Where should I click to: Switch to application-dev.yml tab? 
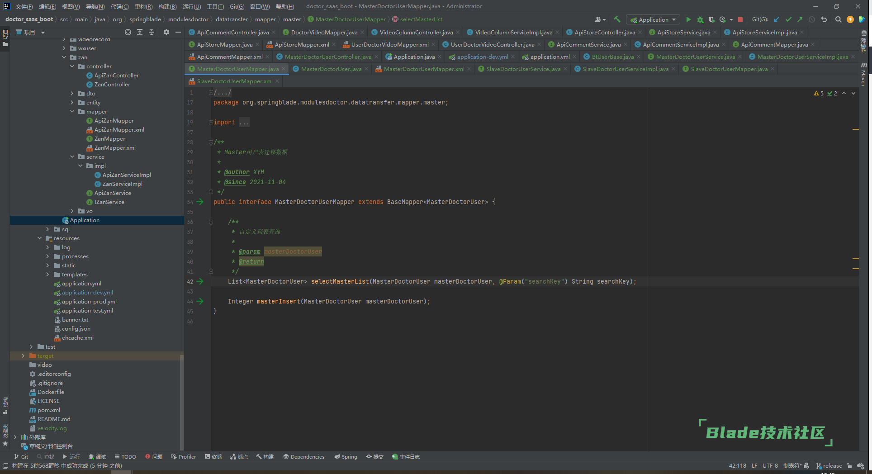click(x=482, y=57)
